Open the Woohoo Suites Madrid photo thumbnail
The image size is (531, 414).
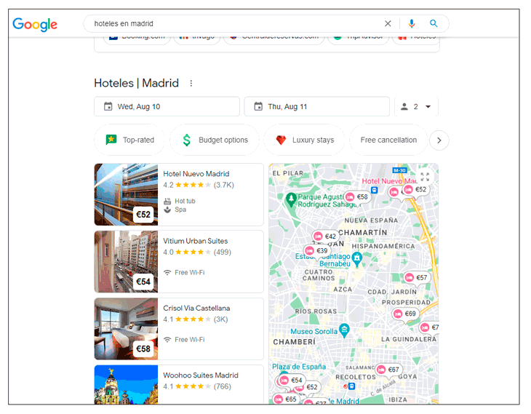pyautogui.click(x=126, y=384)
